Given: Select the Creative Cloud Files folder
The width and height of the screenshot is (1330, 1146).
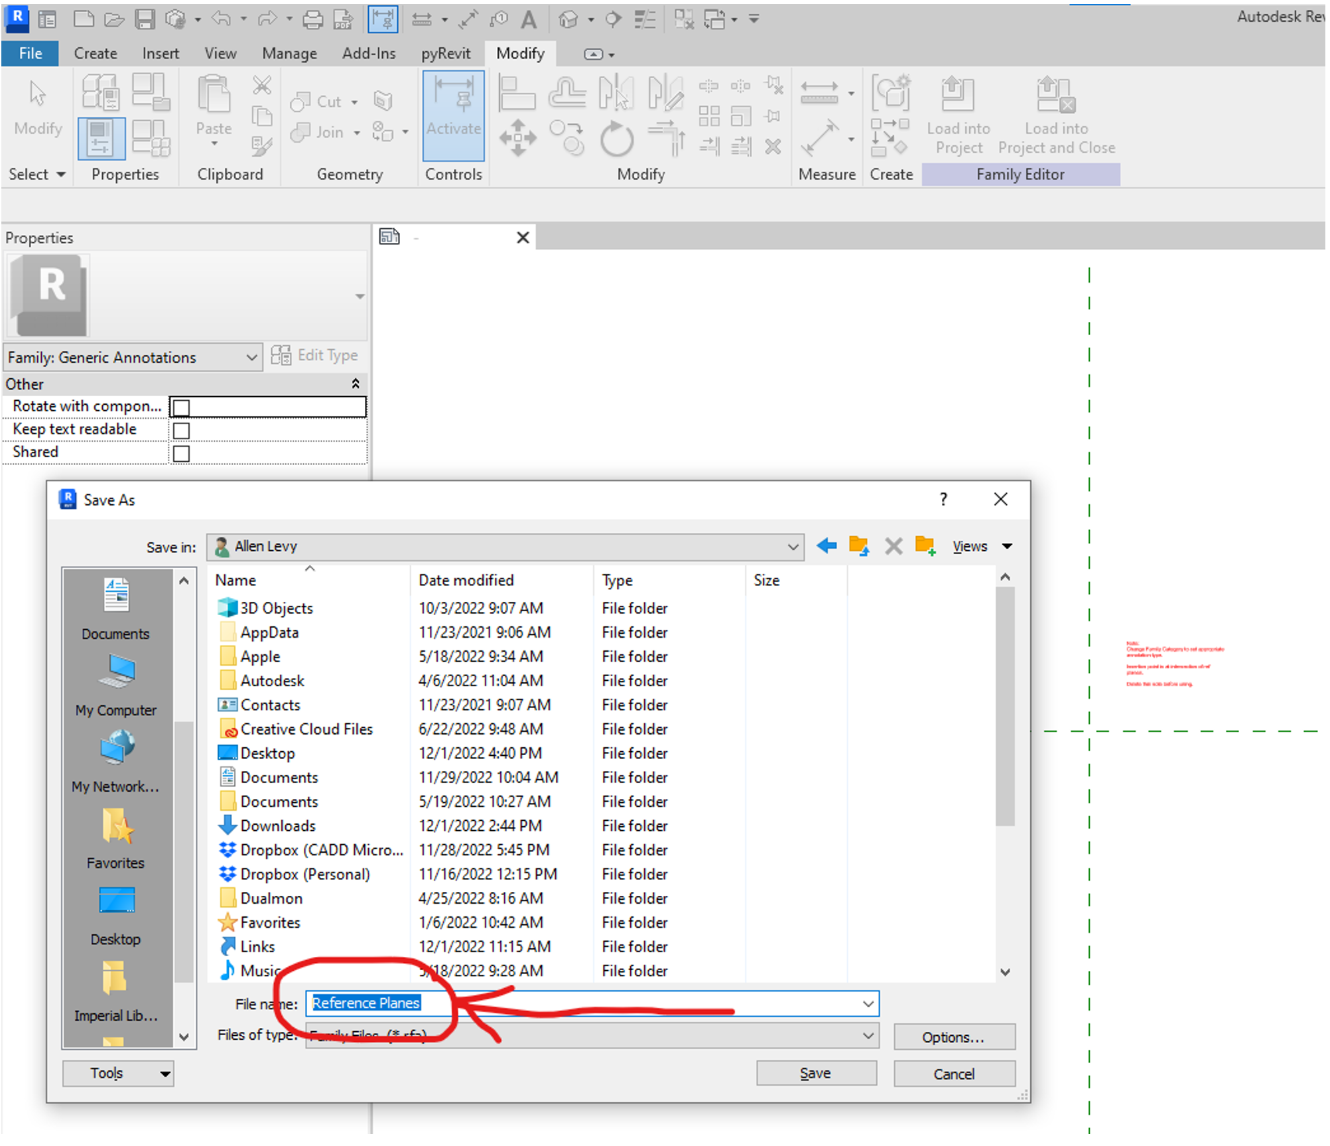Looking at the screenshot, I should tap(306, 730).
